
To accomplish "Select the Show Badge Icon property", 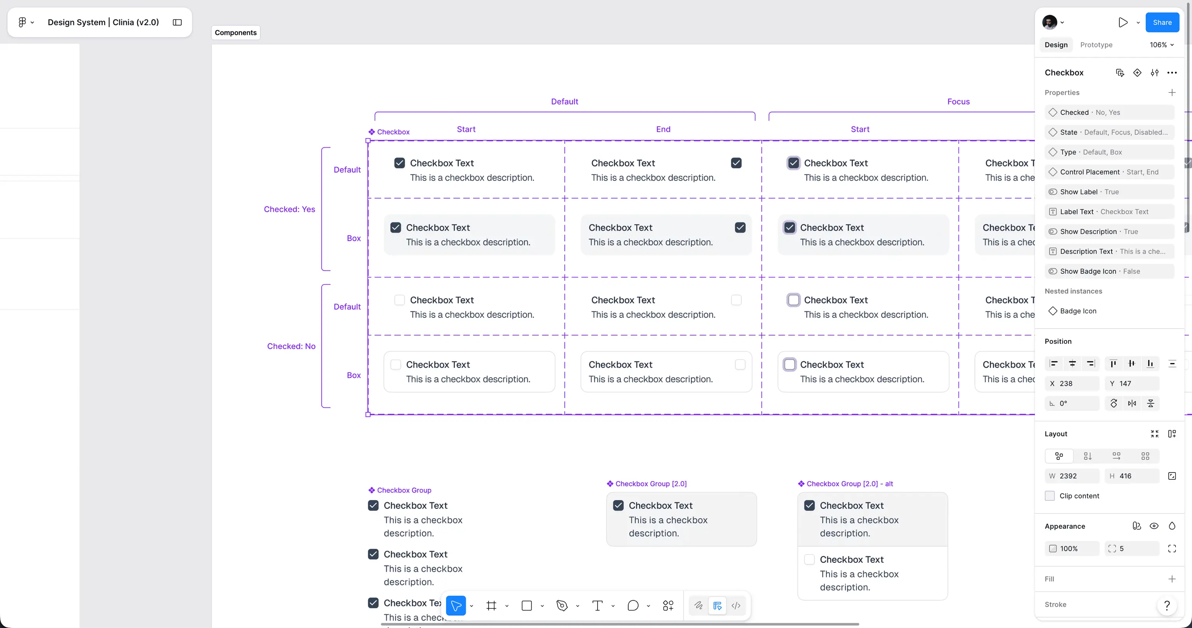I will tap(1110, 272).
